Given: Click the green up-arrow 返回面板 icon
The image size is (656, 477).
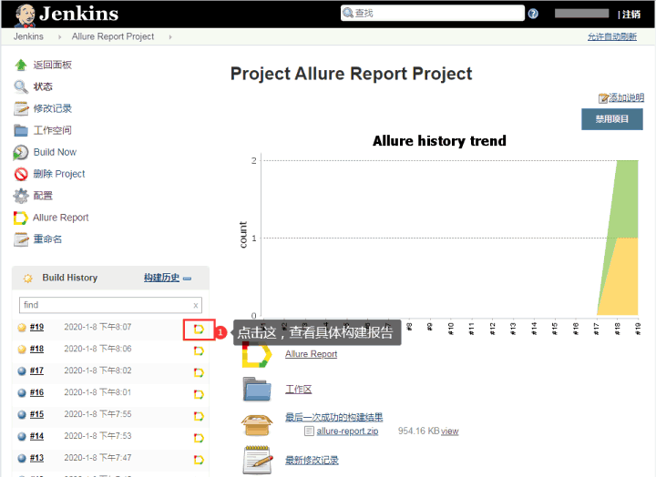Looking at the screenshot, I should tap(21, 65).
